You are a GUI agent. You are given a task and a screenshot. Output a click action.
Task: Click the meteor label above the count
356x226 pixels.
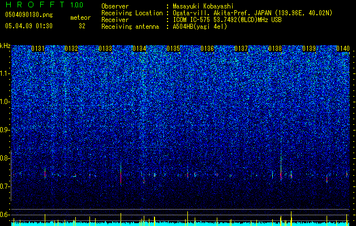click(x=80, y=18)
